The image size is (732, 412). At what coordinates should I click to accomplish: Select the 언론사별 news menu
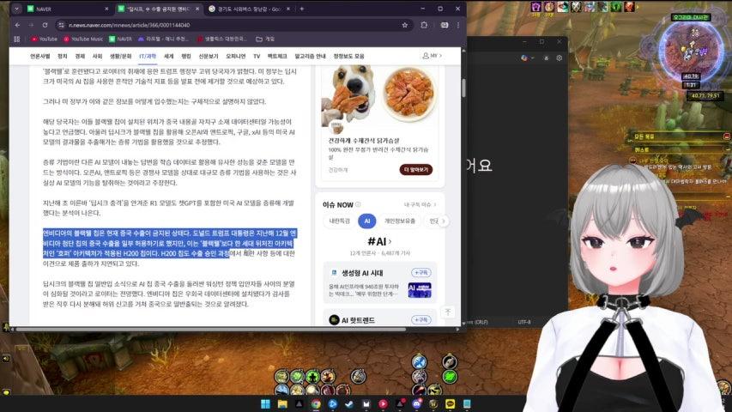[x=39, y=56]
